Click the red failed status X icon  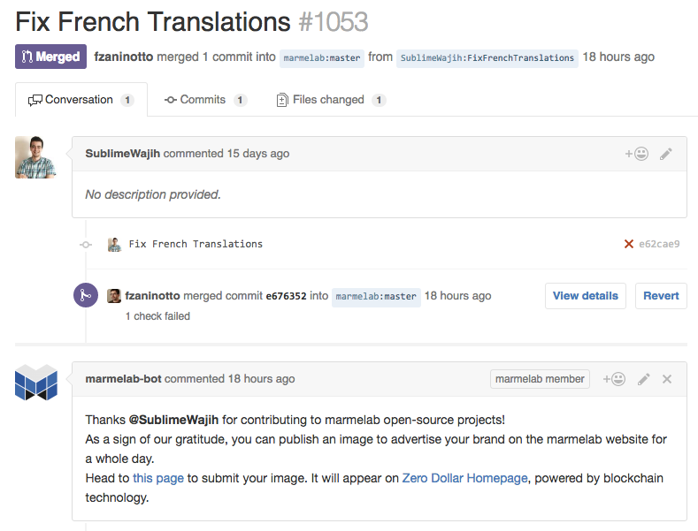click(x=629, y=244)
